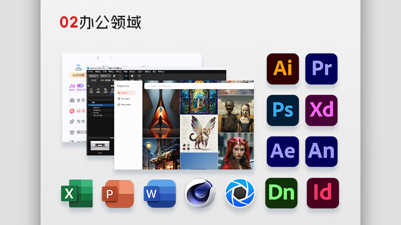Open the Adobe Animate An icon
This screenshot has height=225, width=401.
click(321, 151)
